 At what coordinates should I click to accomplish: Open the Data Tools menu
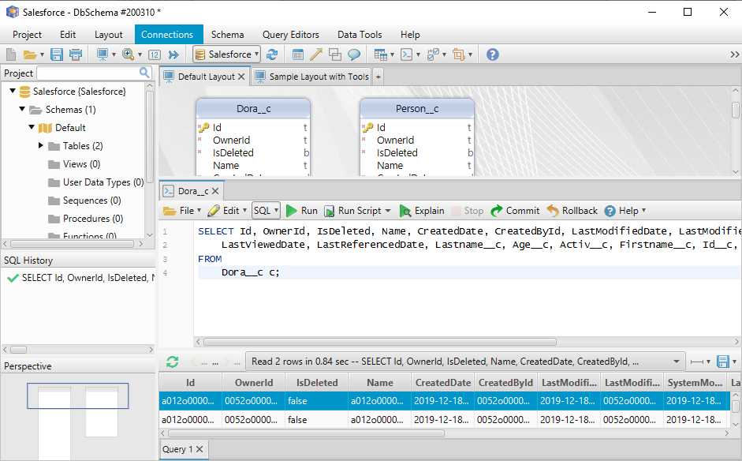pyautogui.click(x=360, y=35)
